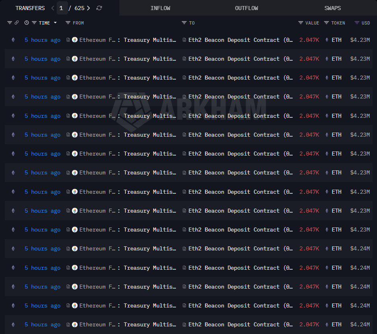Expand the TIME sort dropdown arrow

[x=55, y=23]
